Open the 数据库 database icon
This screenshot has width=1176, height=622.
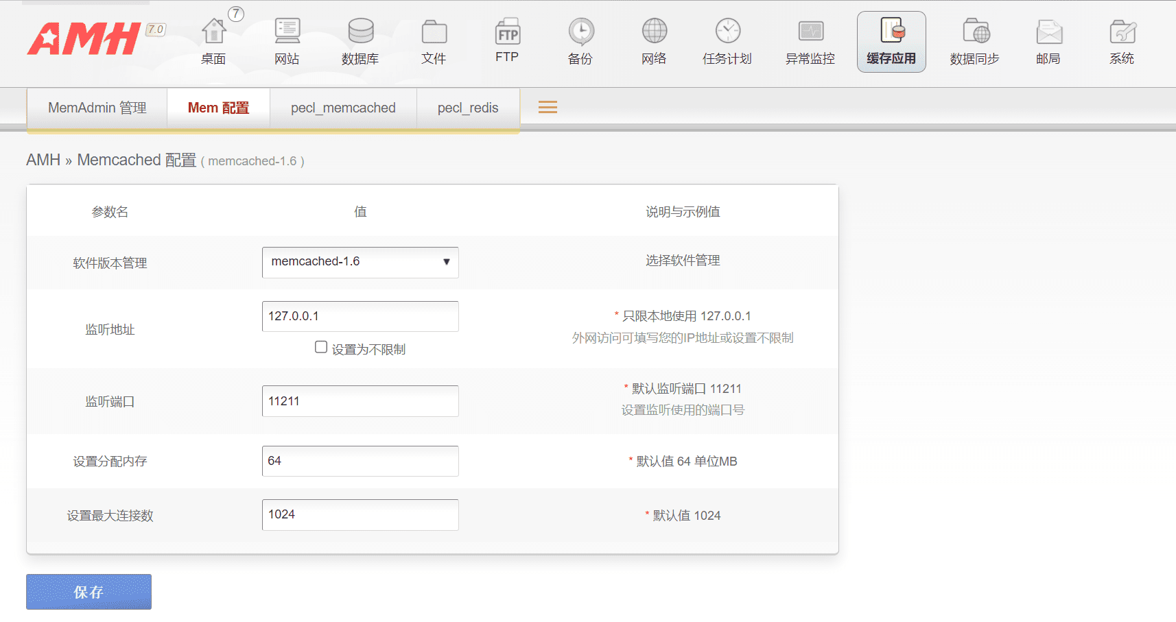coord(360,40)
